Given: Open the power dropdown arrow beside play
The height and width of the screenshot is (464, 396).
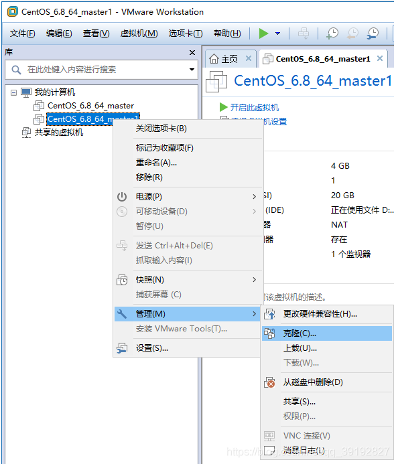Looking at the screenshot, I should tap(277, 33).
